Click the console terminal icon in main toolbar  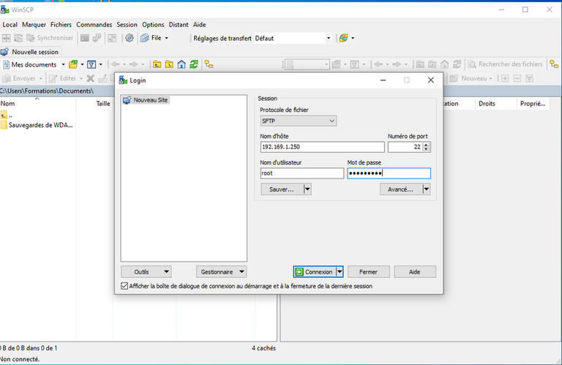tap(85, 38)
